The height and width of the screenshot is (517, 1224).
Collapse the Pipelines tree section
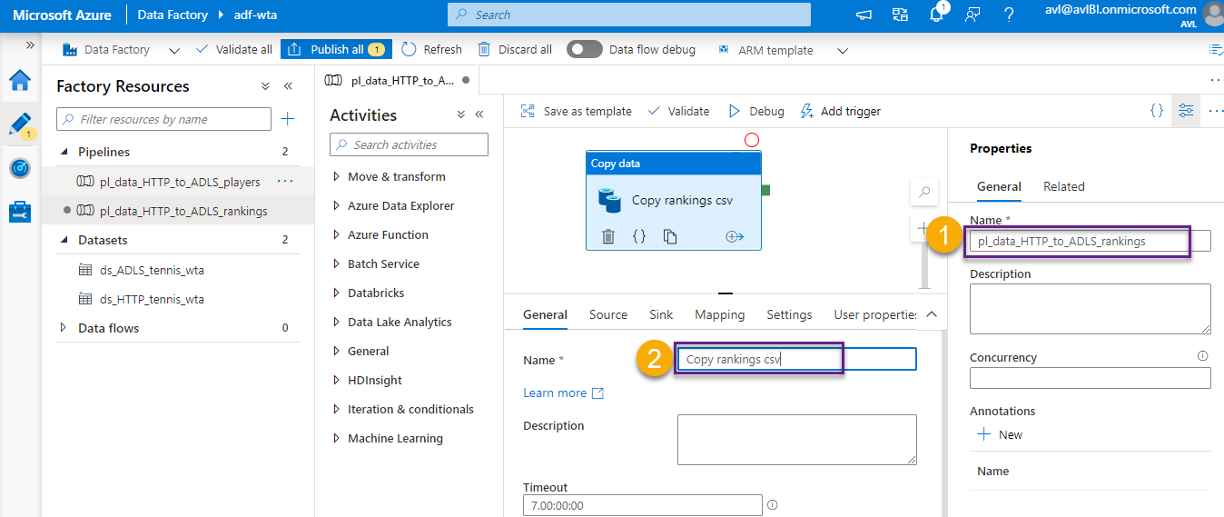click(64, 152)
